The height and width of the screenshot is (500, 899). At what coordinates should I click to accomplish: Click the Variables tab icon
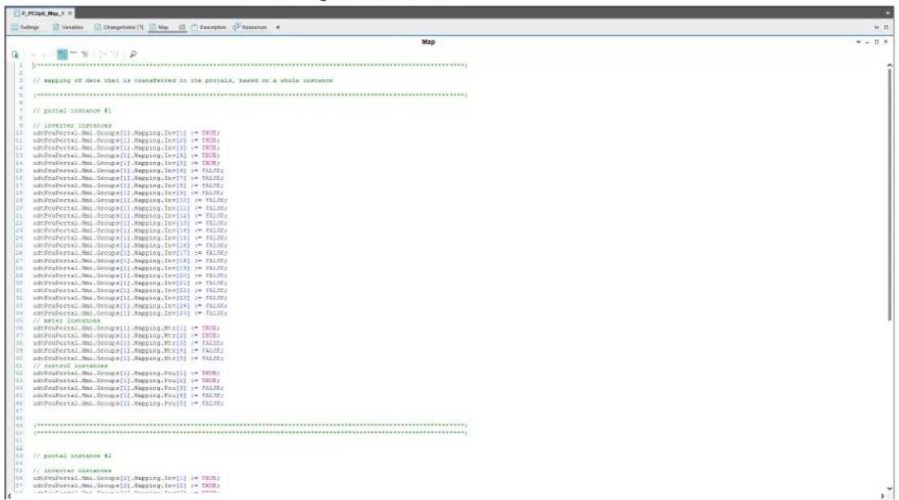coord(56,27)
